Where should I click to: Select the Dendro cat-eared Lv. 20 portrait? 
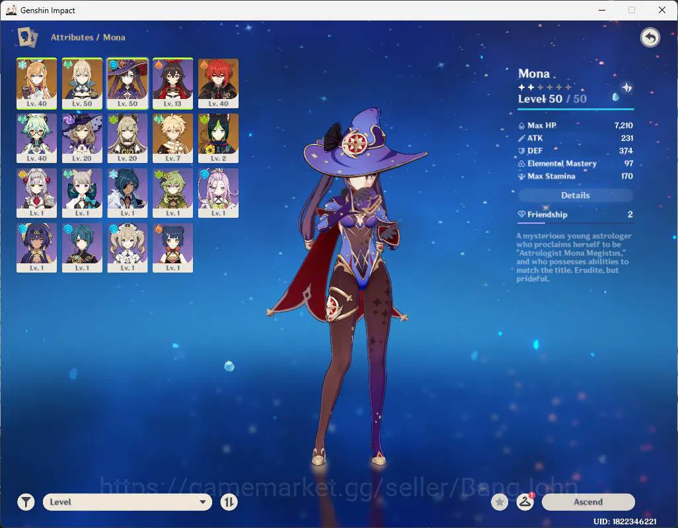pyautogui.click(x=128, y=138)
